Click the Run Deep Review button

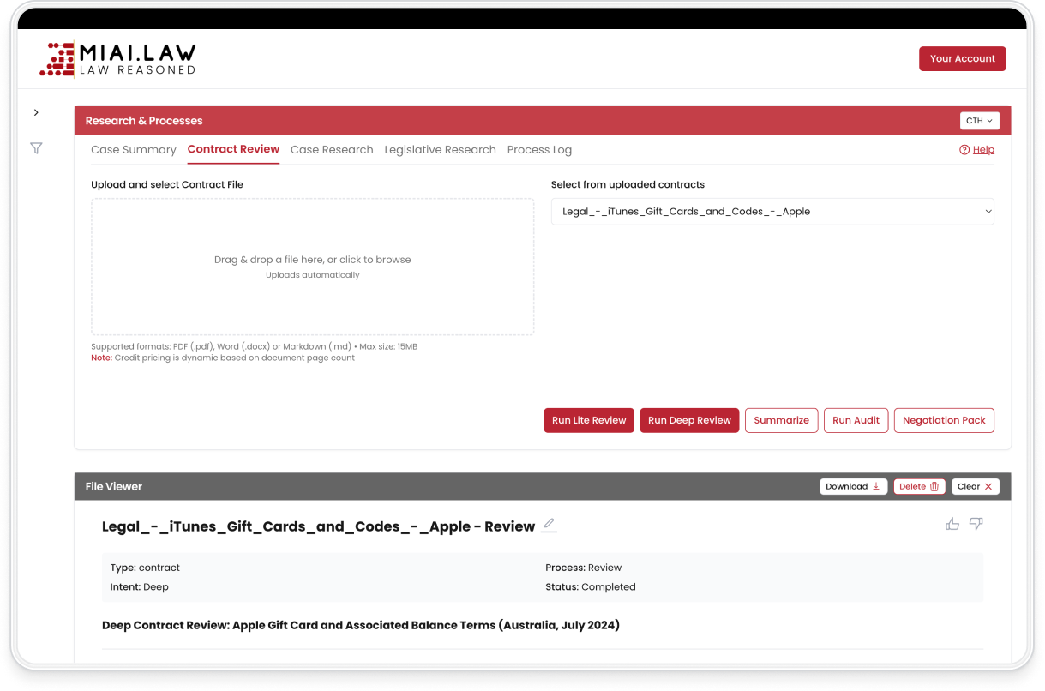pos(689,420)
